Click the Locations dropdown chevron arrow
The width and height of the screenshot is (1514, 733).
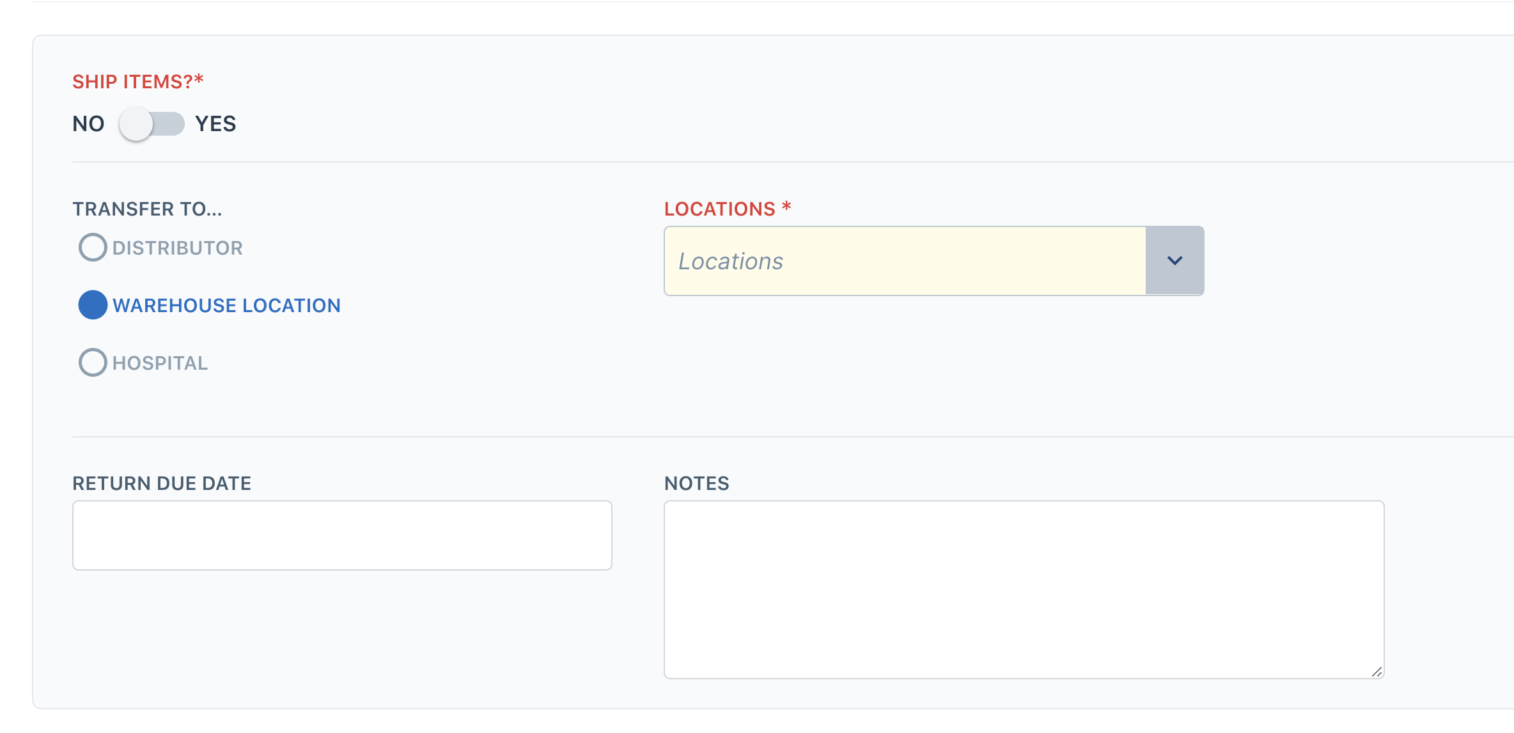point(1175,261)
